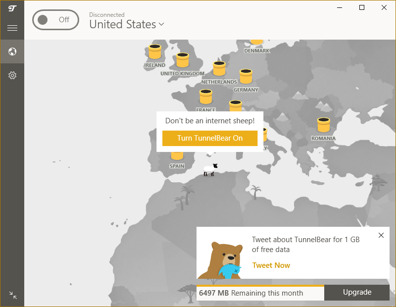Open the settings gear icon

click(x=12, y=75)
